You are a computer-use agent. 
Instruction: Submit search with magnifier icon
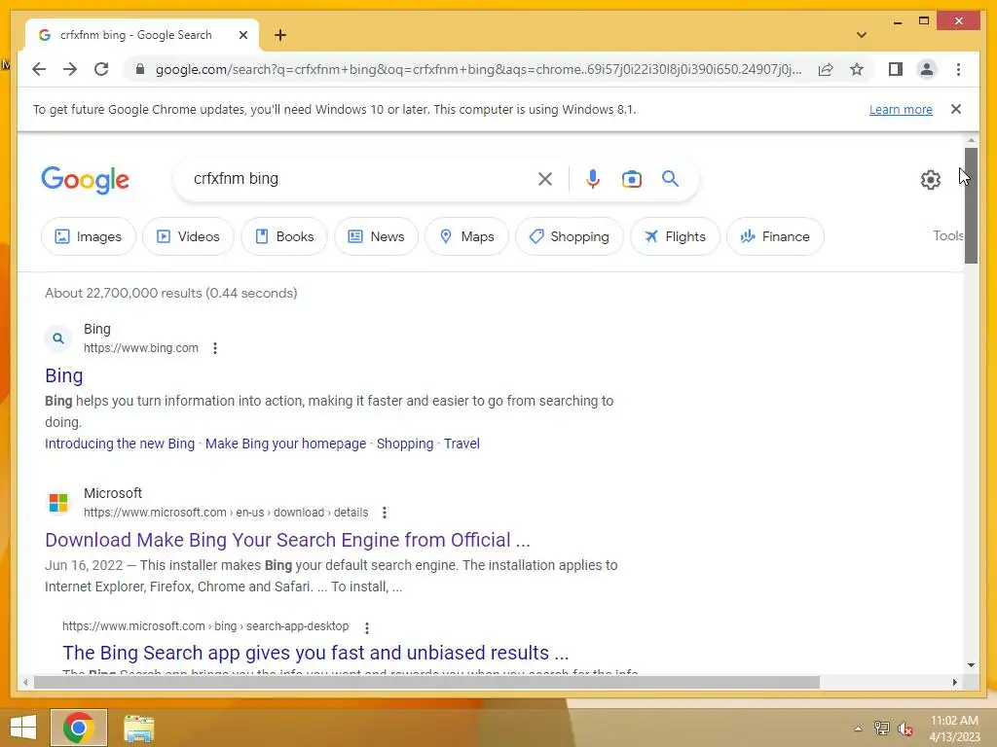click(670, 179)
